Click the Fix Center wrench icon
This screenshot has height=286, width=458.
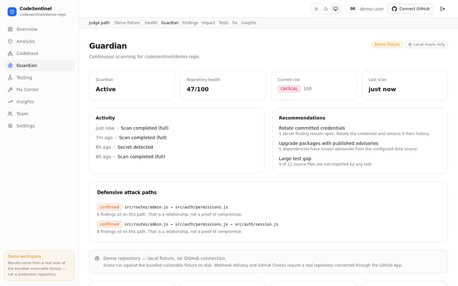click(10, 90)
